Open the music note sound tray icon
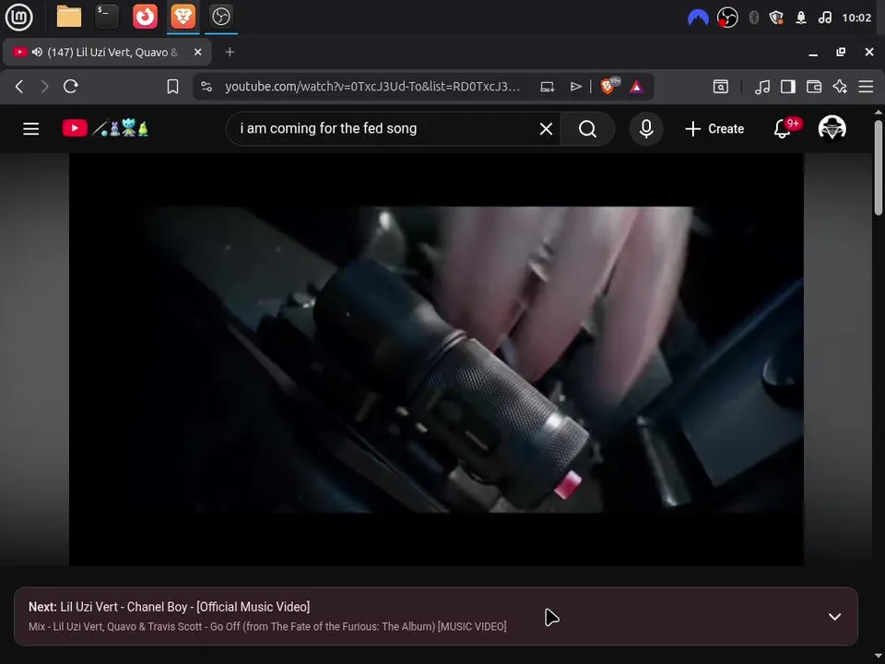Screen dimensions: 885x664 click(x=825, y=18)
